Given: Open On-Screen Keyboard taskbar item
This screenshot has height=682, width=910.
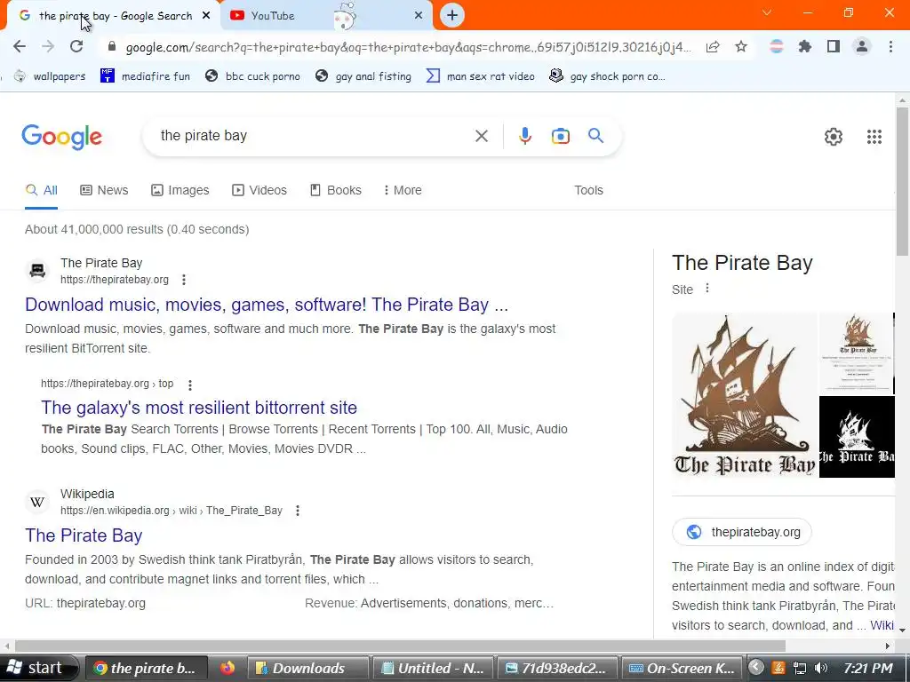Looking at the screenshot, I should coord(682,668).
